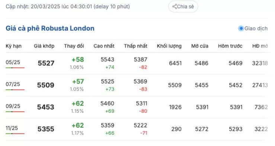Image resolution: width=275 pixels, height=146 pixels.
Task: Click the matched price 5527
Action: tap(46, 63)
